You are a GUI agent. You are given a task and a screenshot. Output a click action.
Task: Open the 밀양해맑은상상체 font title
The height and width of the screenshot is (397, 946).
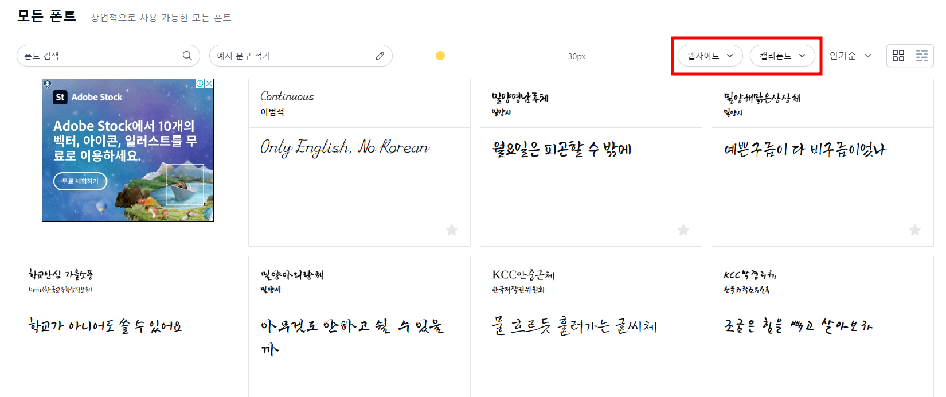tap(762, 97)
